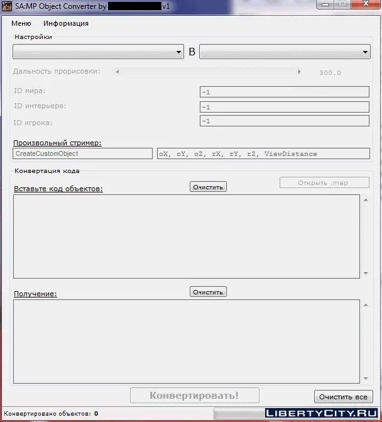The image size is (382, 422).
Task: Click the Произвольный стример label
Action: coord(58,143)
